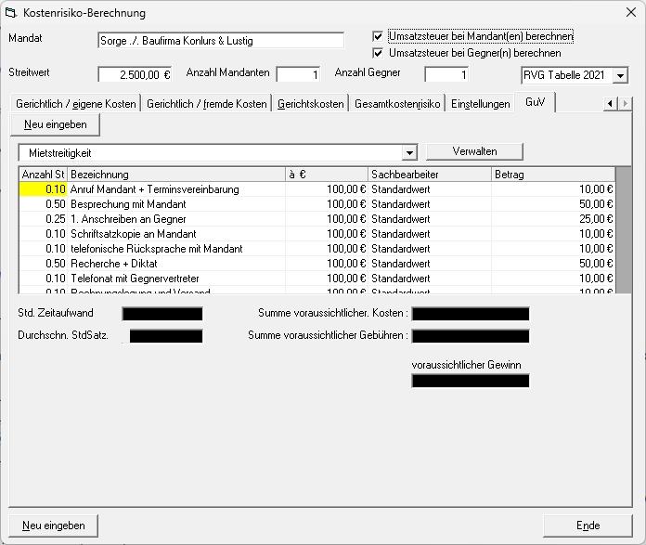This screenshot has height=545, width=646.
Task: Click Summe voraussichtlicher. Kosten value field
Action: tap(471, 314)
